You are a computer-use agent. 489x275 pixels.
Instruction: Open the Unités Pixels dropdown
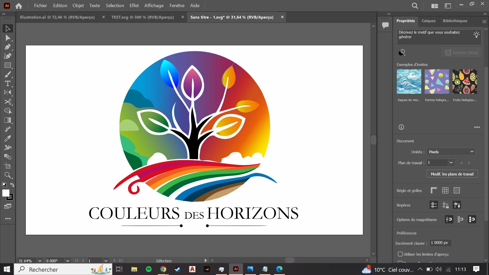pyautogui.click(x=451, y=152)
